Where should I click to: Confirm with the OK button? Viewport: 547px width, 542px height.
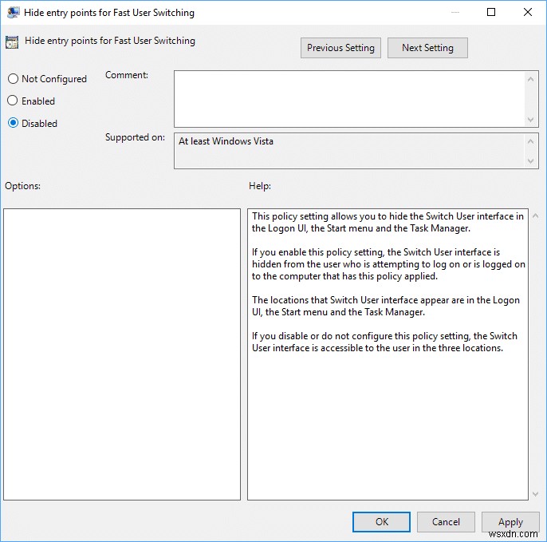[382, 522]
